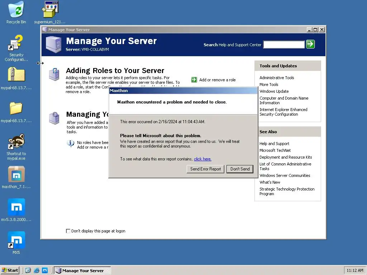The width and height of the screenshot is (367, 275).
Task: Click the green search go arrow
Action: (x=310, y=44)
